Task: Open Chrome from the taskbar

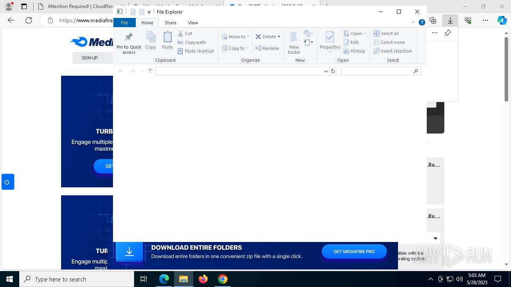Action: click(x=223, y=279)
